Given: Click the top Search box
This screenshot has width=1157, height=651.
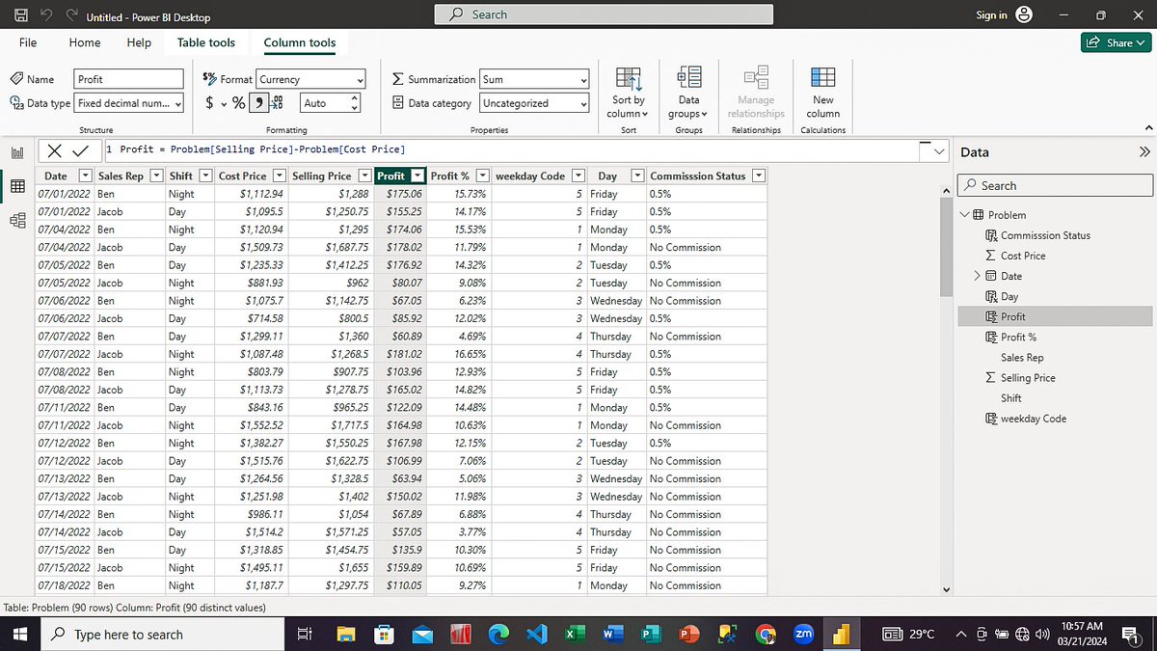Looking at the screenshot, I should point(604,14).
